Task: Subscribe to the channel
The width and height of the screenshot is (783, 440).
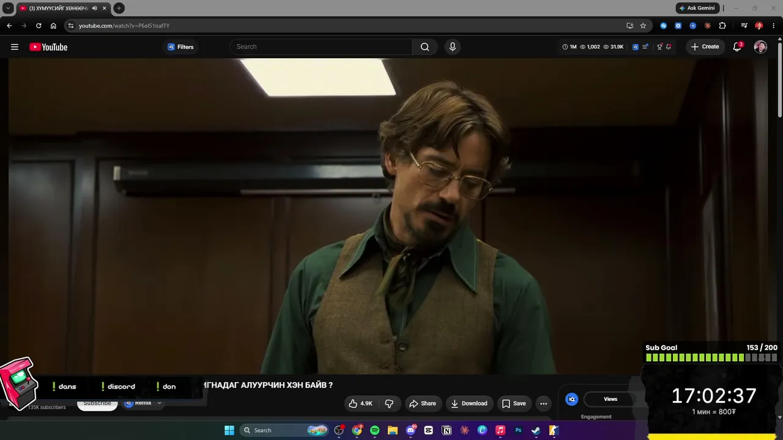Action: pyautogui.click(x=97, y=404)
